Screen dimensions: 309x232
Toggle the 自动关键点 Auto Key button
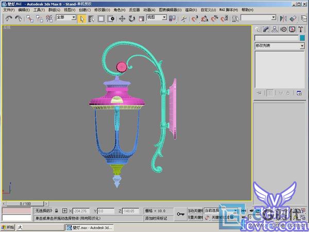point(195,211)
